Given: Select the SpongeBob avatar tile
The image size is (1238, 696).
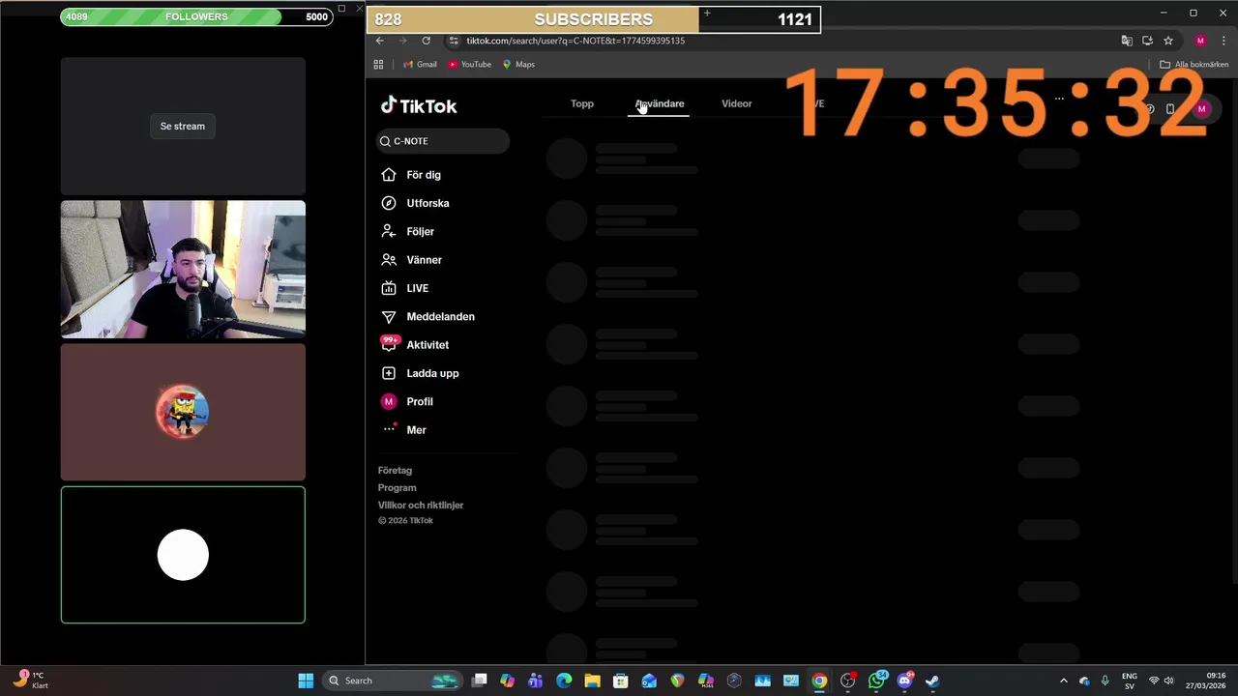Looking at the screenshot, I should [x=183, y=412].
